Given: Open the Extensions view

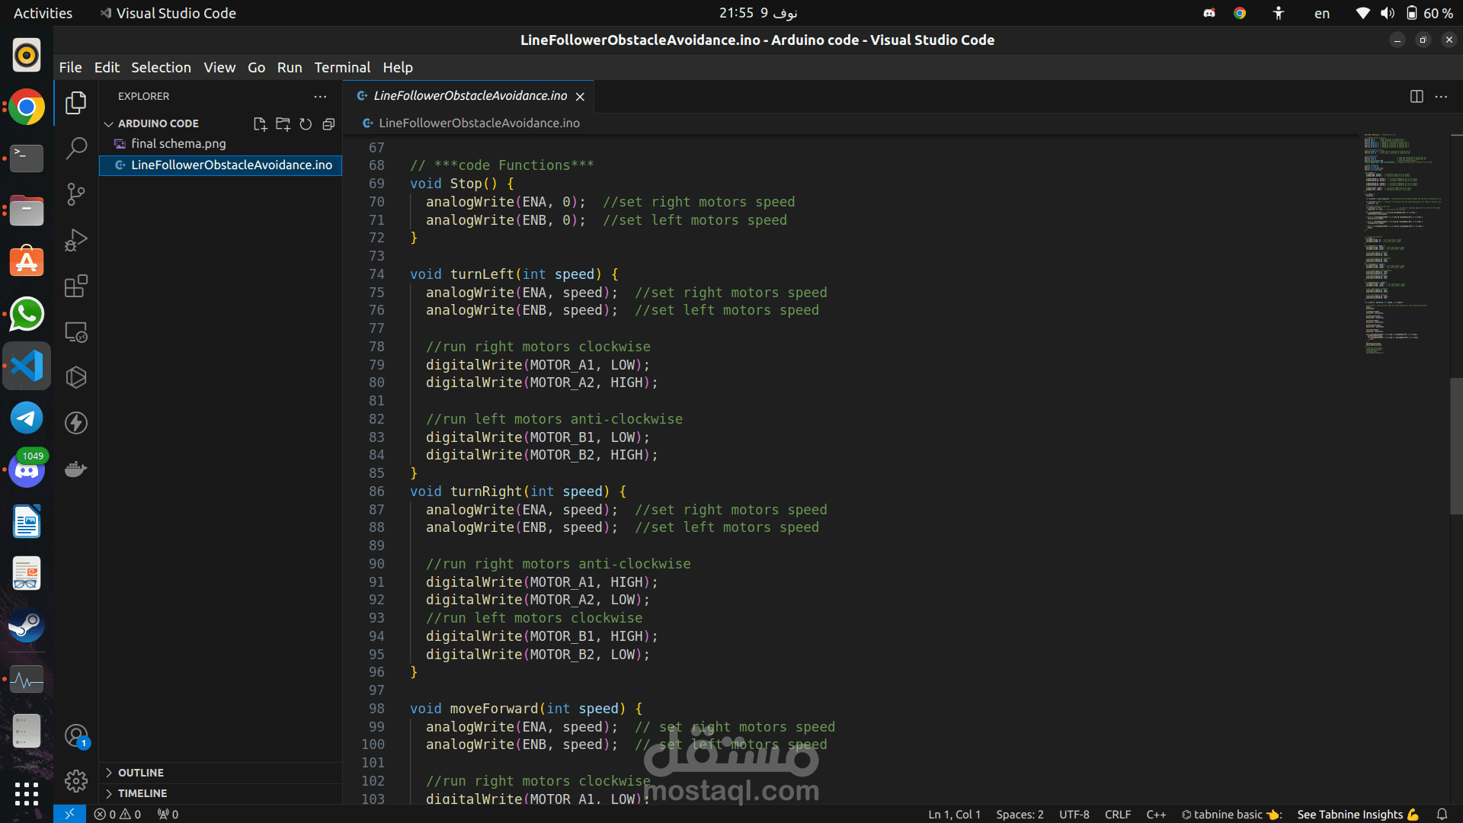Looking at the screenshot, I should point(75,286).
